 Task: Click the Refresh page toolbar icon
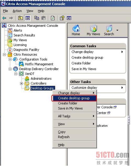click(x=53, y=18)
